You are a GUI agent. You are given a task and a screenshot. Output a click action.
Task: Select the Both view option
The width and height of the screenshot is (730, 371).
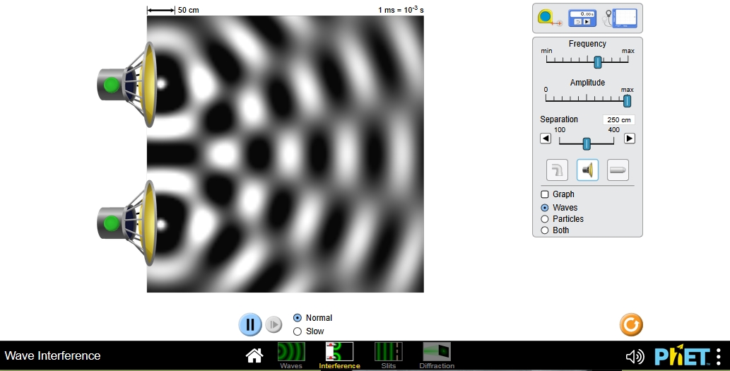coord(555,230)
